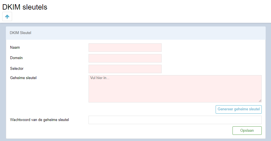Focus the Domein input field

pyautogui.click(x=125, y=58)
